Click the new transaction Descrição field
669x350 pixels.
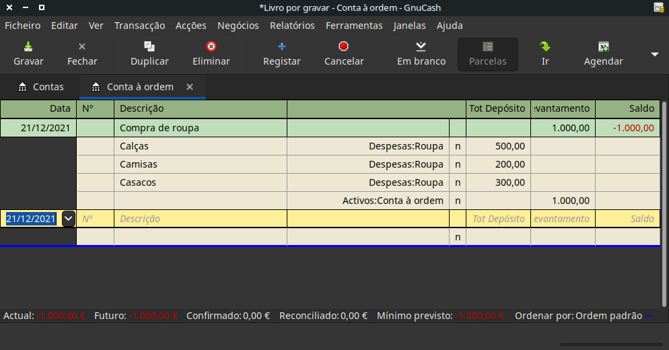tap(201, 219)
